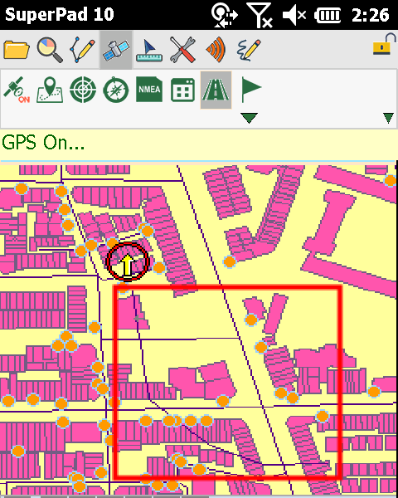Toggle the GPS satellite toolbar button
Image resolution: width=398 pixels, height=498 pixels.
tap(116, 50)
